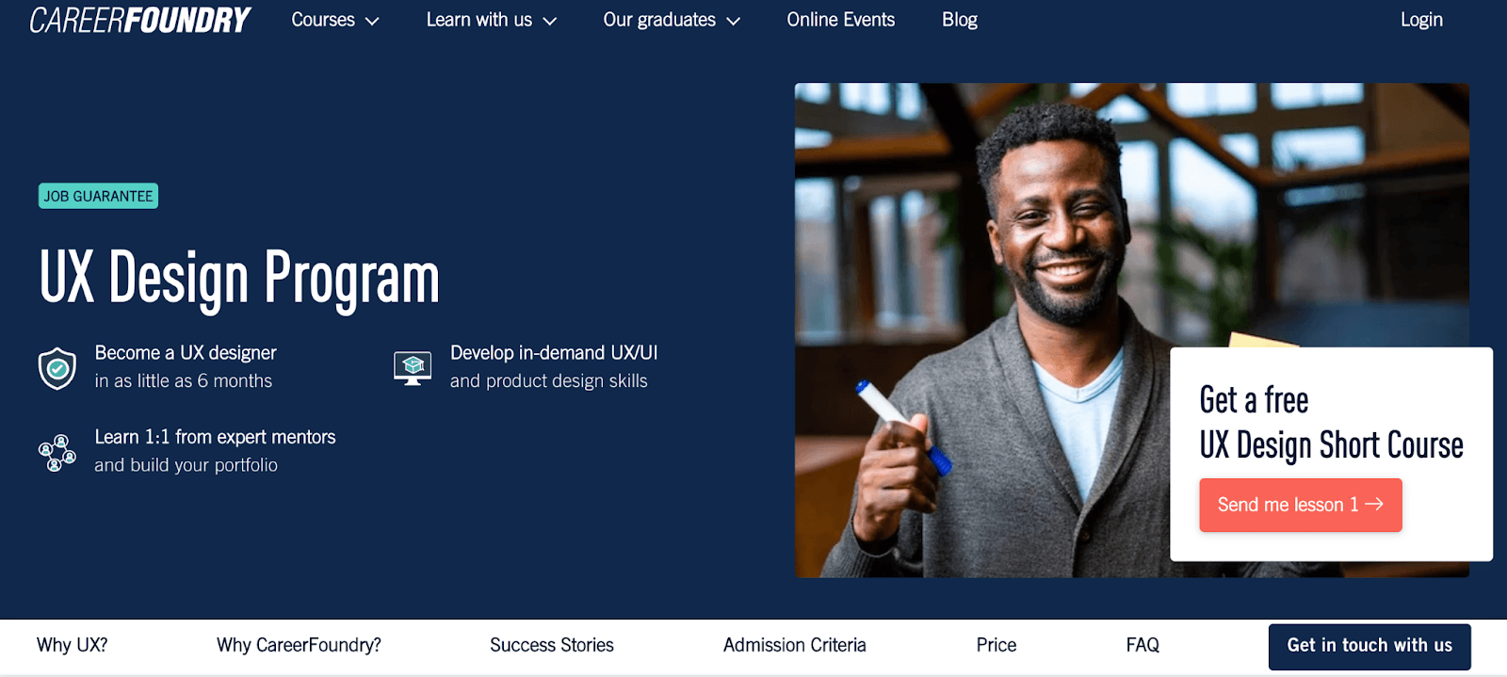Go to Online Events page
Image resolution: width=1507 pixels, height=677 pixels.
(x=840, y=20)
